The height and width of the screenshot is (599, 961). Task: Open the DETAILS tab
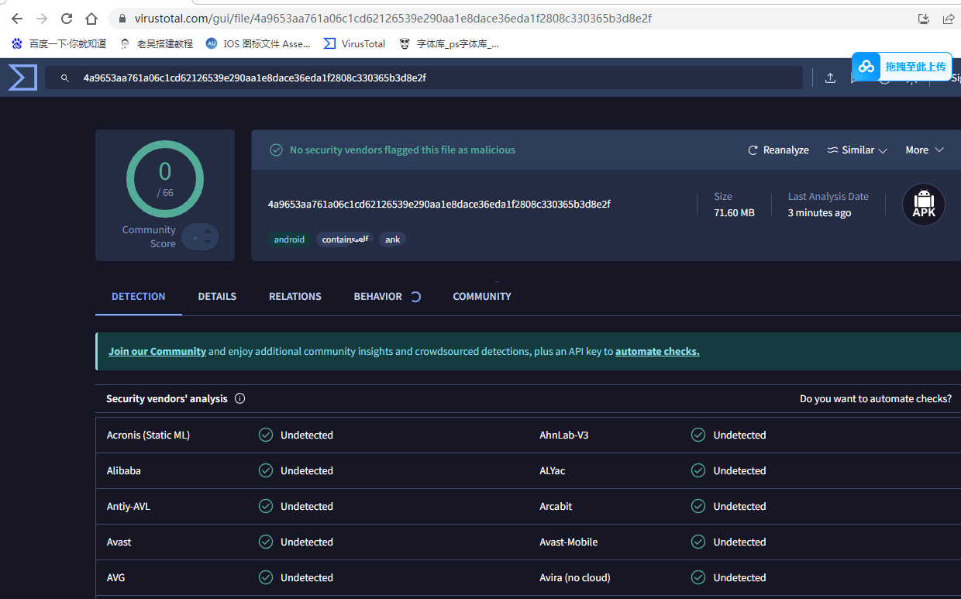pos(217,297)
